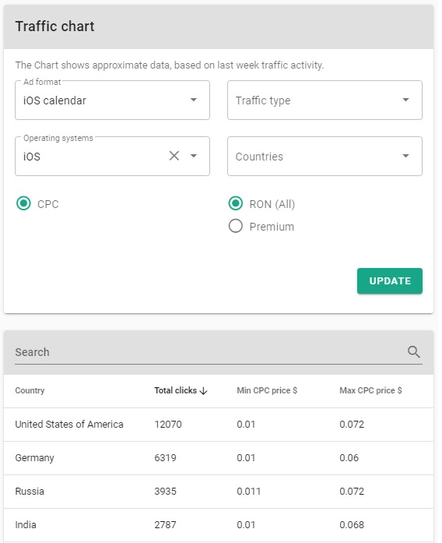Sort by Max CPC price column
The height and width of the screenshot is (543, 442).
(x=370, y=390)
